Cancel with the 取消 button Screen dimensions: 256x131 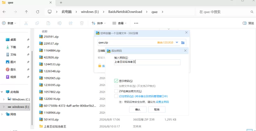pos(157,109)
